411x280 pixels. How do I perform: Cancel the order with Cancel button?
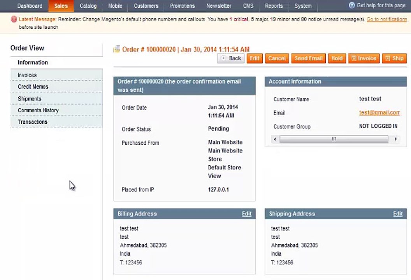(277, 58)
